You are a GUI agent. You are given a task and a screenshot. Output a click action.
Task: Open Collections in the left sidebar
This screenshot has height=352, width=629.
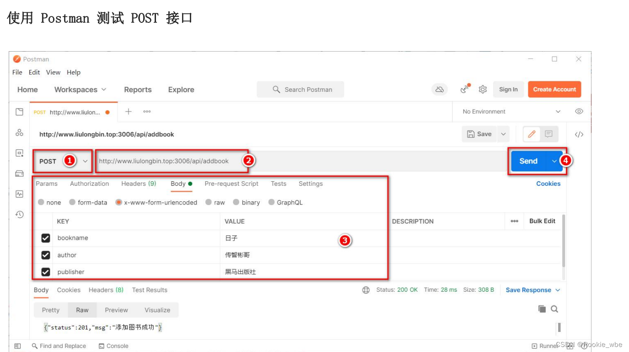(19, 112)
